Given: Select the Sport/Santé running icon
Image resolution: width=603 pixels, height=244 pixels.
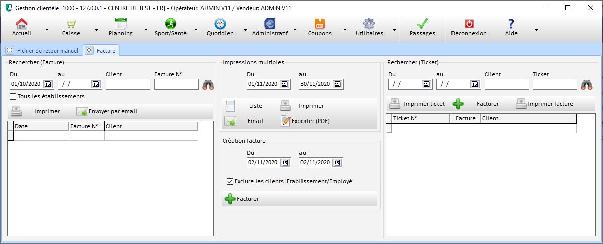Looking at the screenshot, I should [x=169, y=24].
